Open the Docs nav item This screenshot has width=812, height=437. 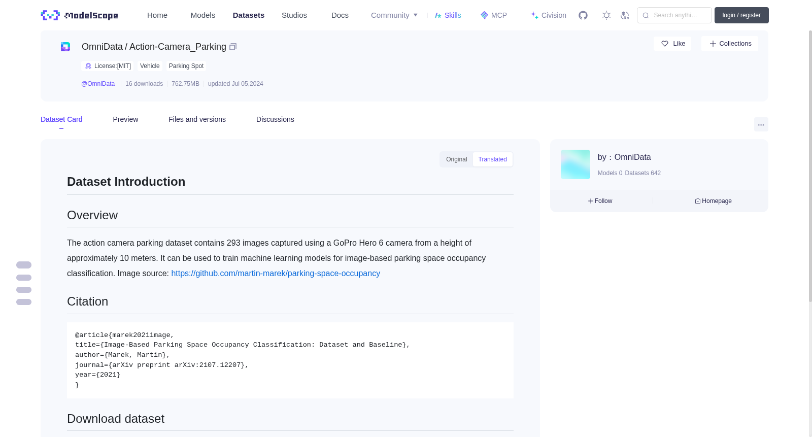[340, 15]
